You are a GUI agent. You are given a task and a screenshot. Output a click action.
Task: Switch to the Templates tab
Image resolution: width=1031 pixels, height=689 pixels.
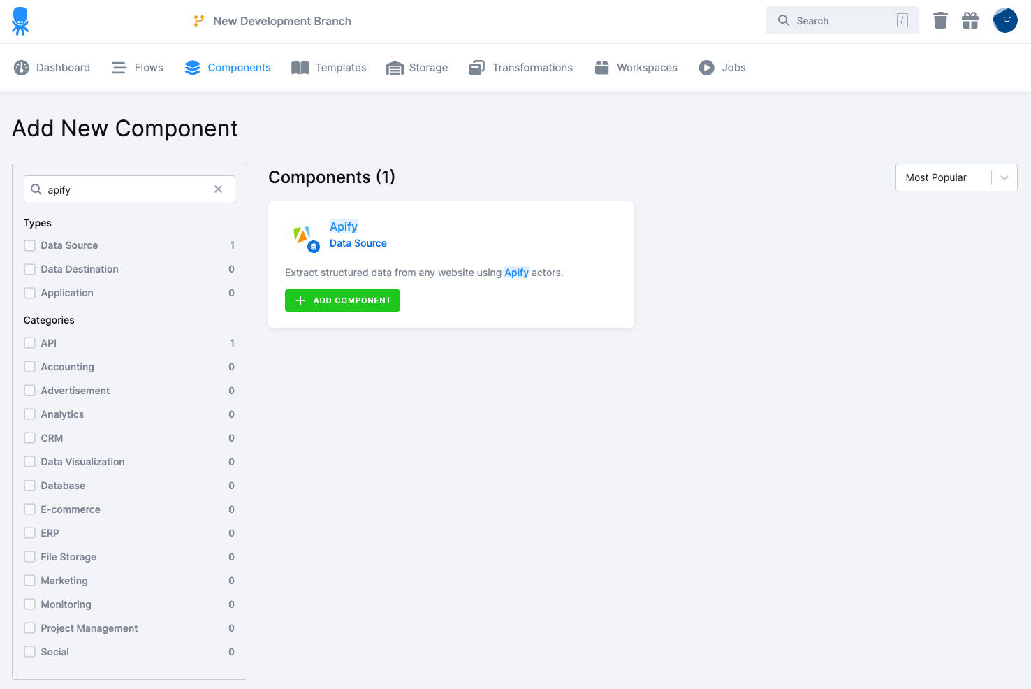(x=328, y=67)
